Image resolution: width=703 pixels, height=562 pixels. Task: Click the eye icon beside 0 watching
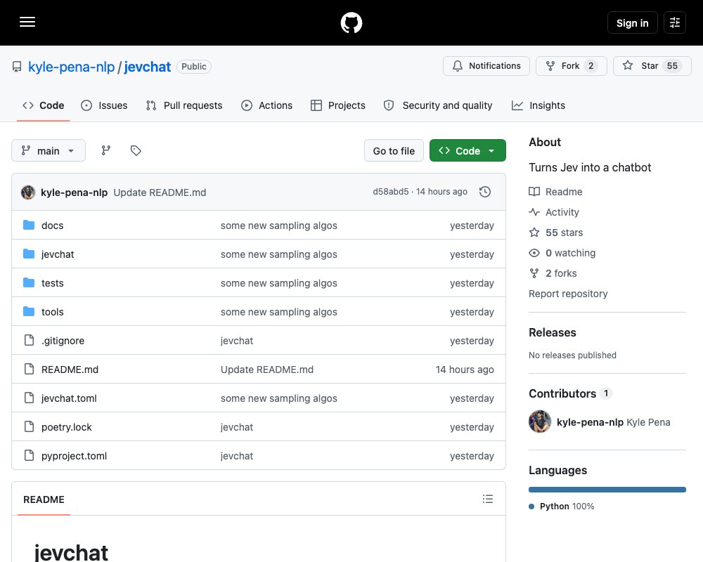point(534,253)
